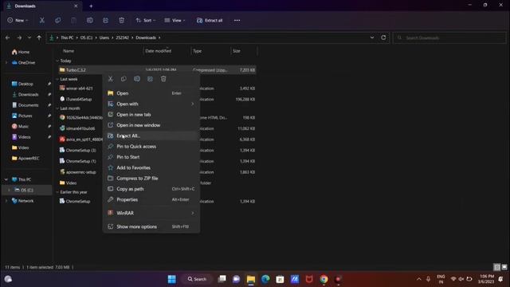The width and height of the screenshot is (510, 287).
Task: Launch Microsoft Edge from the taskbar
Action: pyautogui.click(x=265, y=279)
